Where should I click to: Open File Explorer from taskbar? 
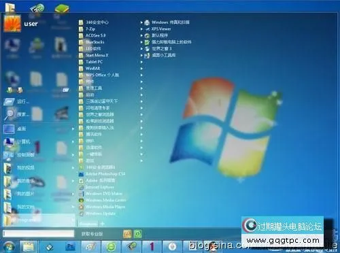[x=29, y=247]
